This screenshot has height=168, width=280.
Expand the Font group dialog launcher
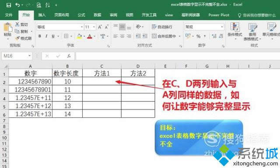coord(108,46)
